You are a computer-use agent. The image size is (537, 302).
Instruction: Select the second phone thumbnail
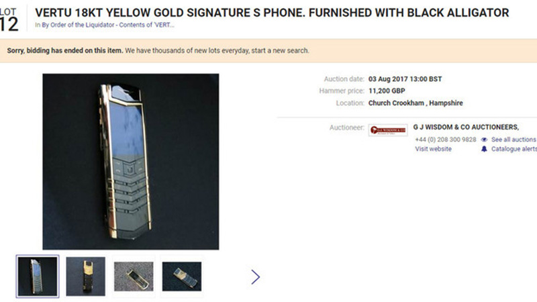[x=85, y=276]
